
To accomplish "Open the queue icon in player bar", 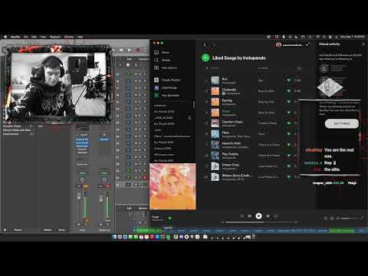I will tap(326, 219).
